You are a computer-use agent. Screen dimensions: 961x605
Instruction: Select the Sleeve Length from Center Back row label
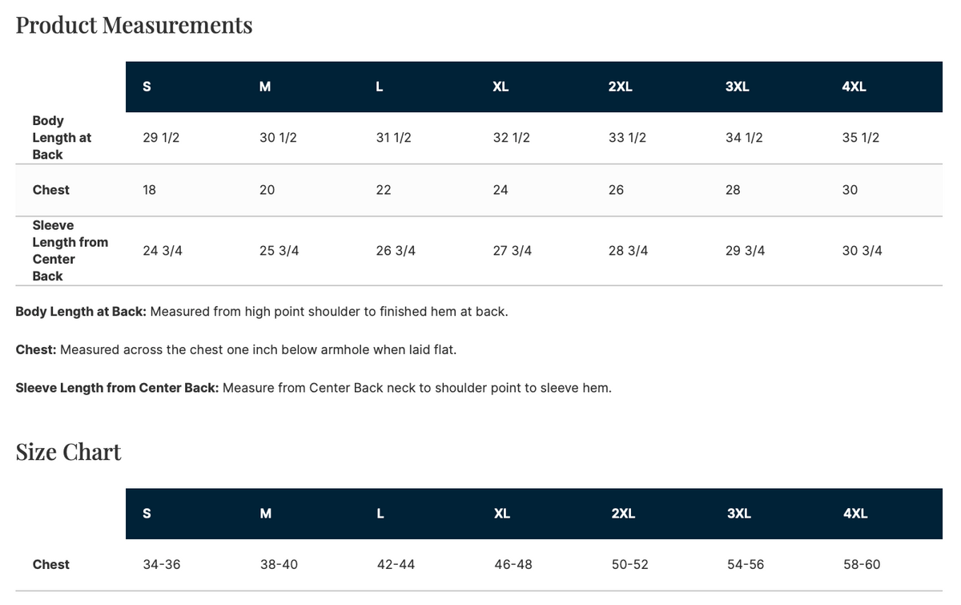click(x=70, y=251)
